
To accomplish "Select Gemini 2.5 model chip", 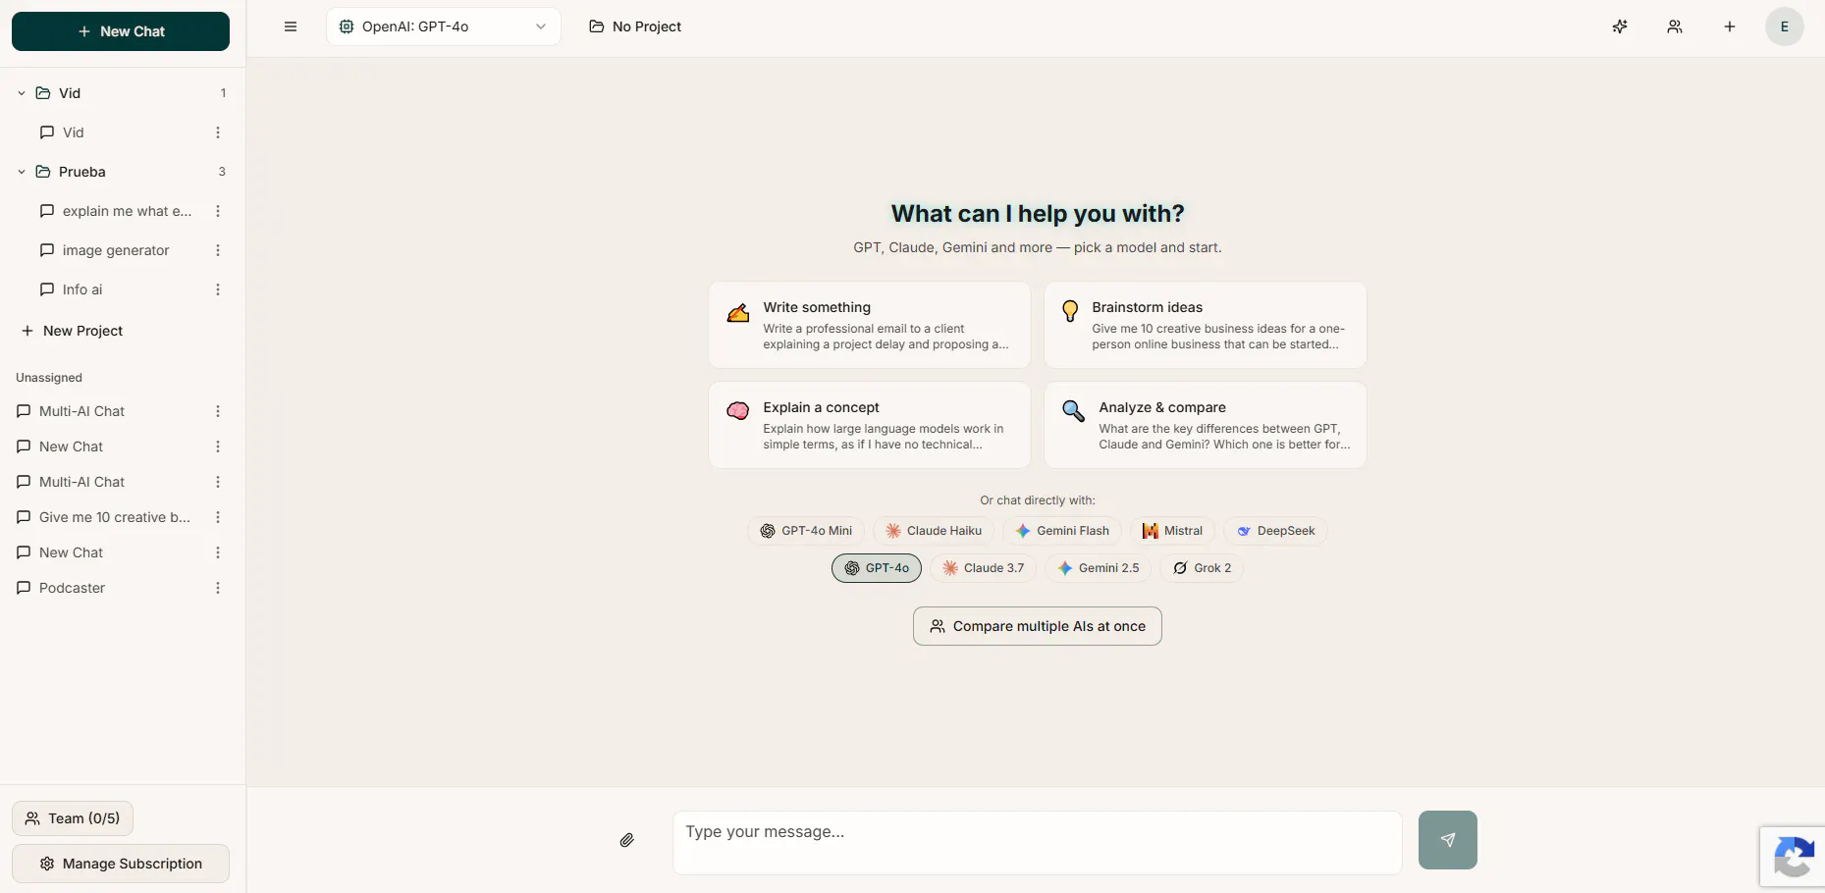I will [x=1099, y=568].
